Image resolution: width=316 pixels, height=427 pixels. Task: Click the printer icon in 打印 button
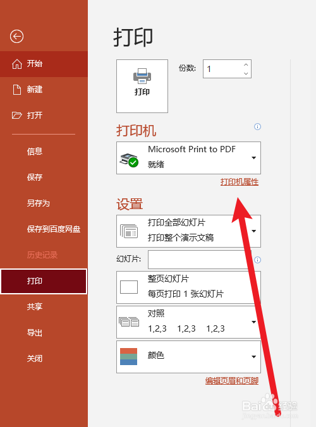[142, 76]
